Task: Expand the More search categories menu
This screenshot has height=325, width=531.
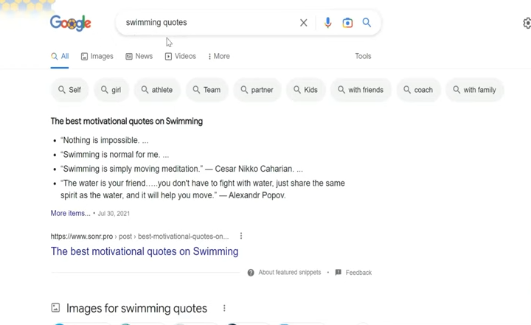Action: [219, 56]
